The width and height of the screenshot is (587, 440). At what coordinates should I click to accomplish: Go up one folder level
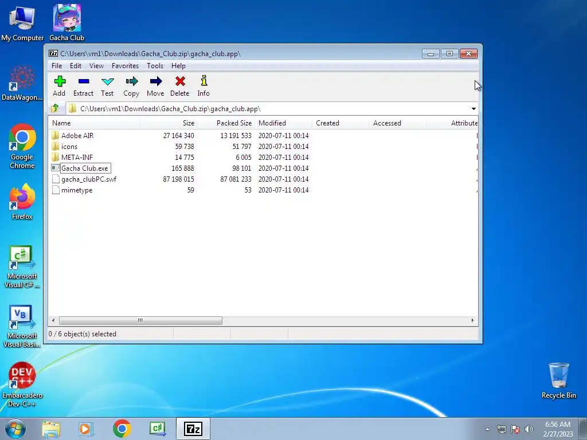tap(55, 108)
